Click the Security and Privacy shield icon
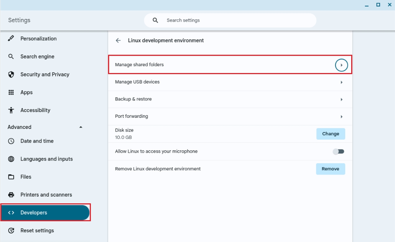The width and height of the screenshot is (395, 242). [11, 74]
